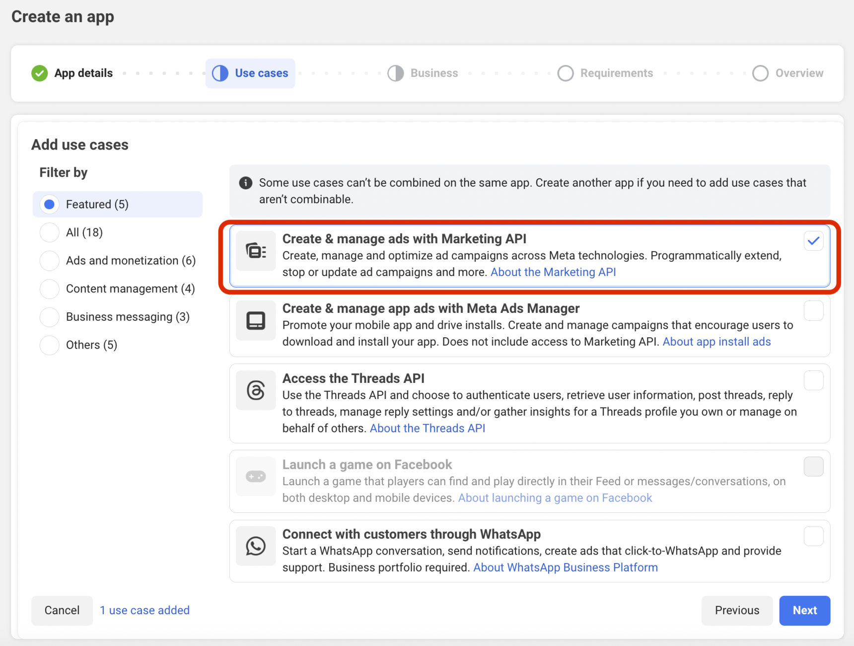The width and height of the screenshot is (854, 646).
Task: Check the Meta Ads Manager use case checkbox
Action: pos(813,311)
